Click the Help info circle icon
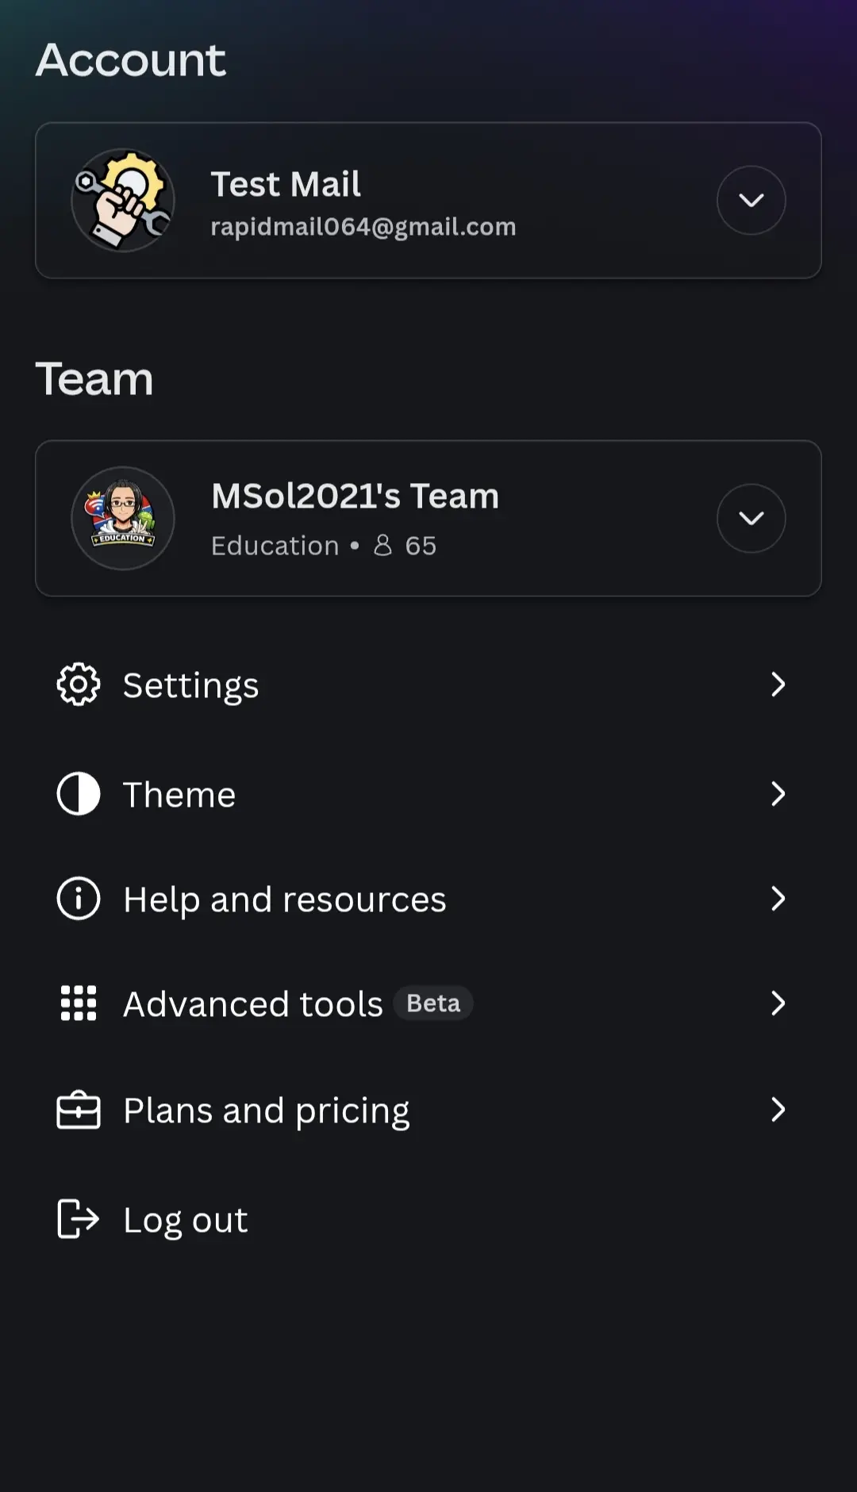Image resolution: width=857 pixels, height=1492 pixels. (79, 899)
